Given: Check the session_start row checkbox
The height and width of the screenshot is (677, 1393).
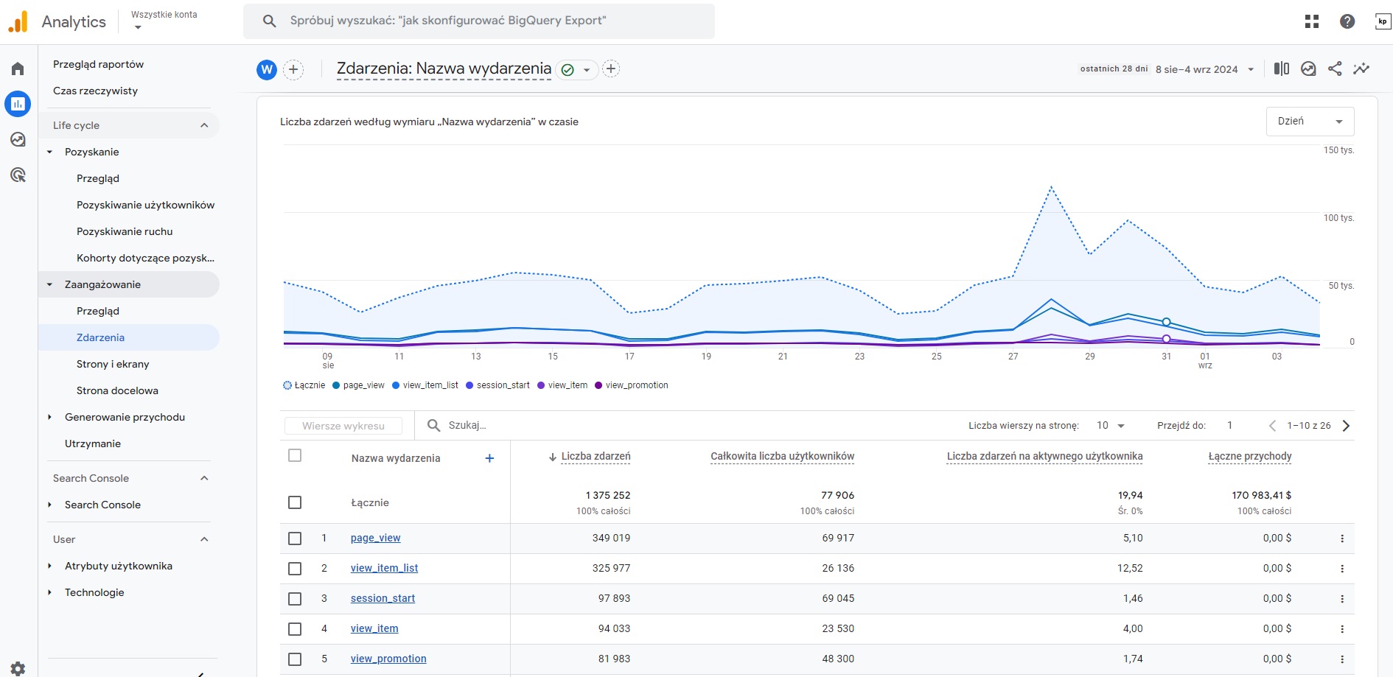Looking at the screenshot, I should [x=295, y=599].
